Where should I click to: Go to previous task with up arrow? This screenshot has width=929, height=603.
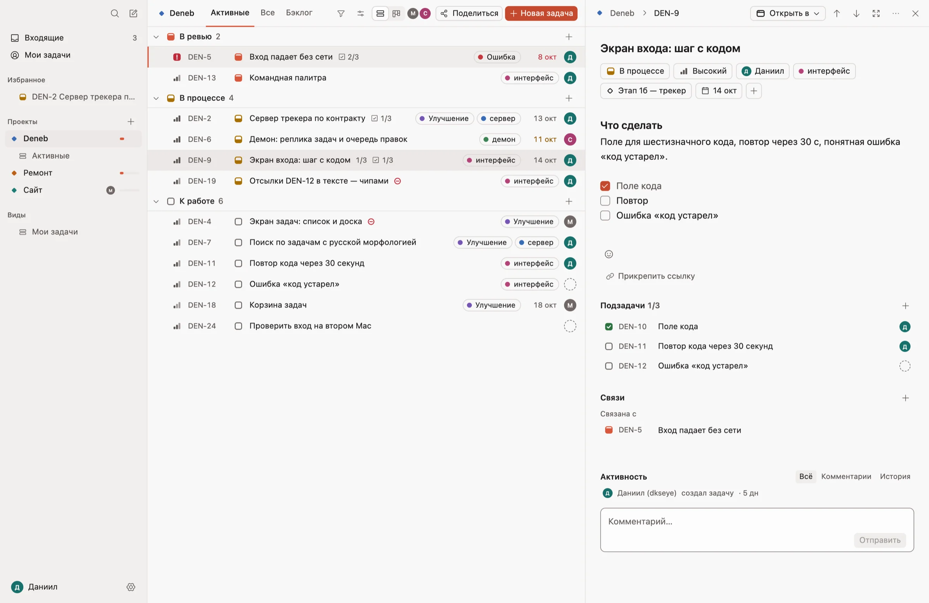click(836, 14)
